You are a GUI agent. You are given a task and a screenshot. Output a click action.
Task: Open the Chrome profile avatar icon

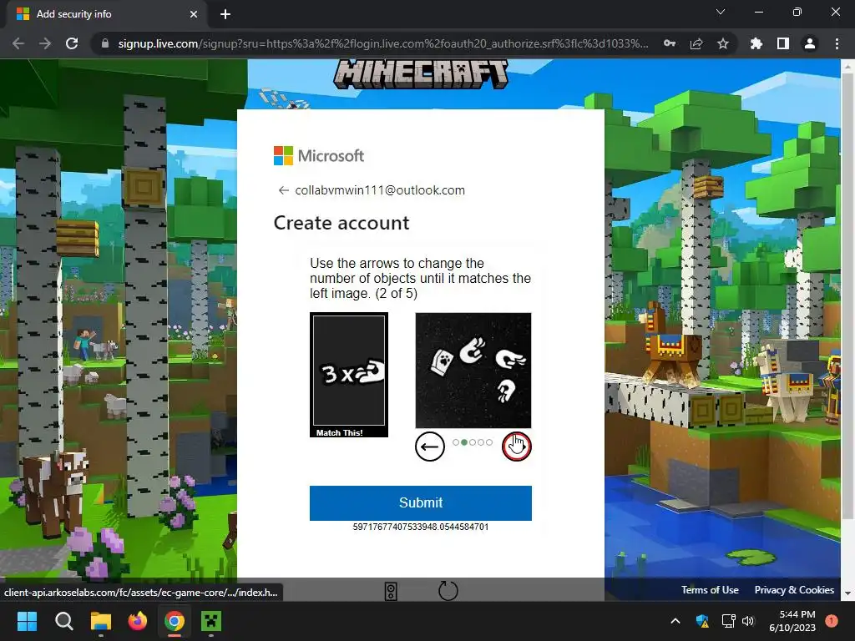click(810, 43)
